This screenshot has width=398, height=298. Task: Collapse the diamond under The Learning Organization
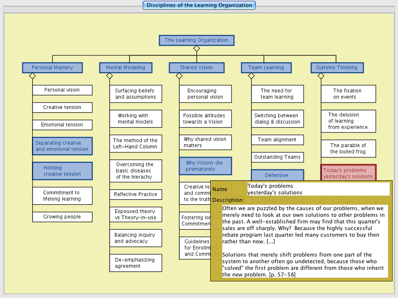(x=197, y=48)
